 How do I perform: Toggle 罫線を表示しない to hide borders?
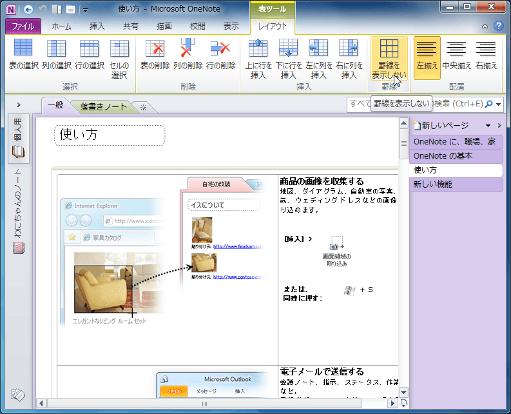[389, 59]
